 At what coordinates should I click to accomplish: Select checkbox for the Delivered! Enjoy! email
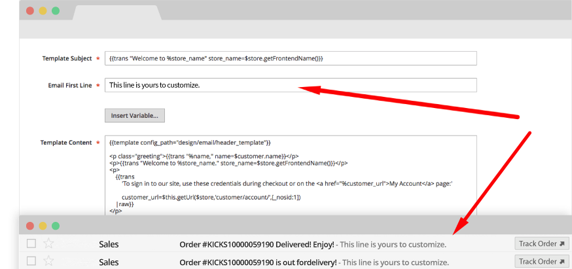[31, 244]
